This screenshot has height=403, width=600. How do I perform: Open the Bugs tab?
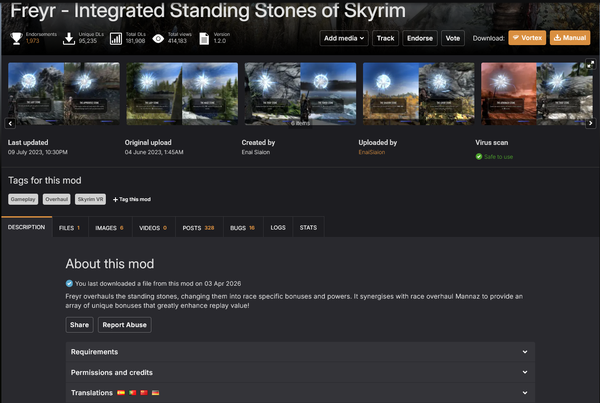click(242, 228)
